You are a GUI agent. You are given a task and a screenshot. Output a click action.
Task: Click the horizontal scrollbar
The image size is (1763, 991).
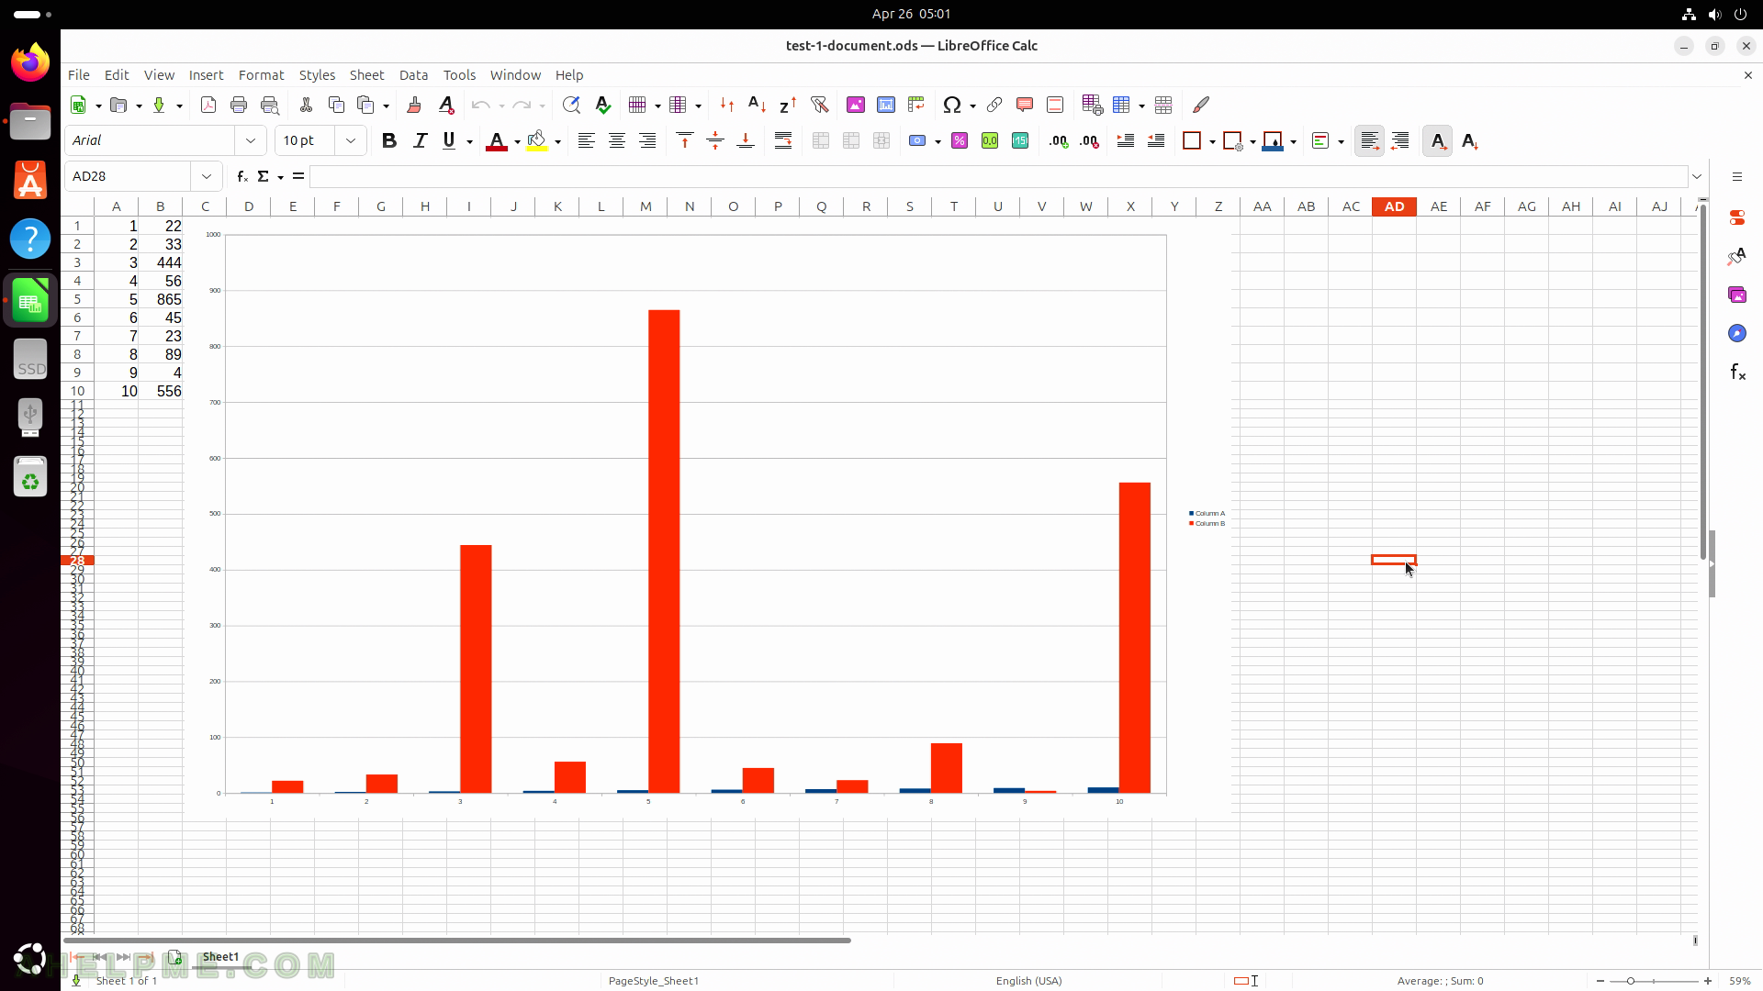(456, 941)
